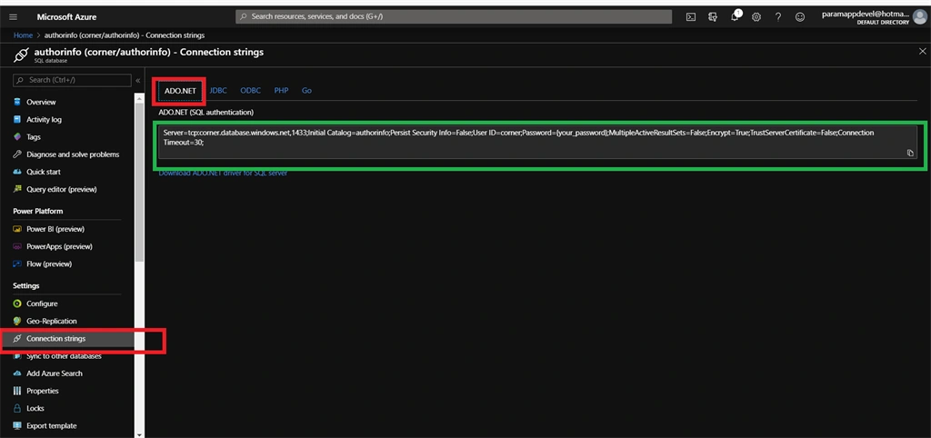
Task: Click the Query editor (preview) icon
Action: (x=17, y=189)
